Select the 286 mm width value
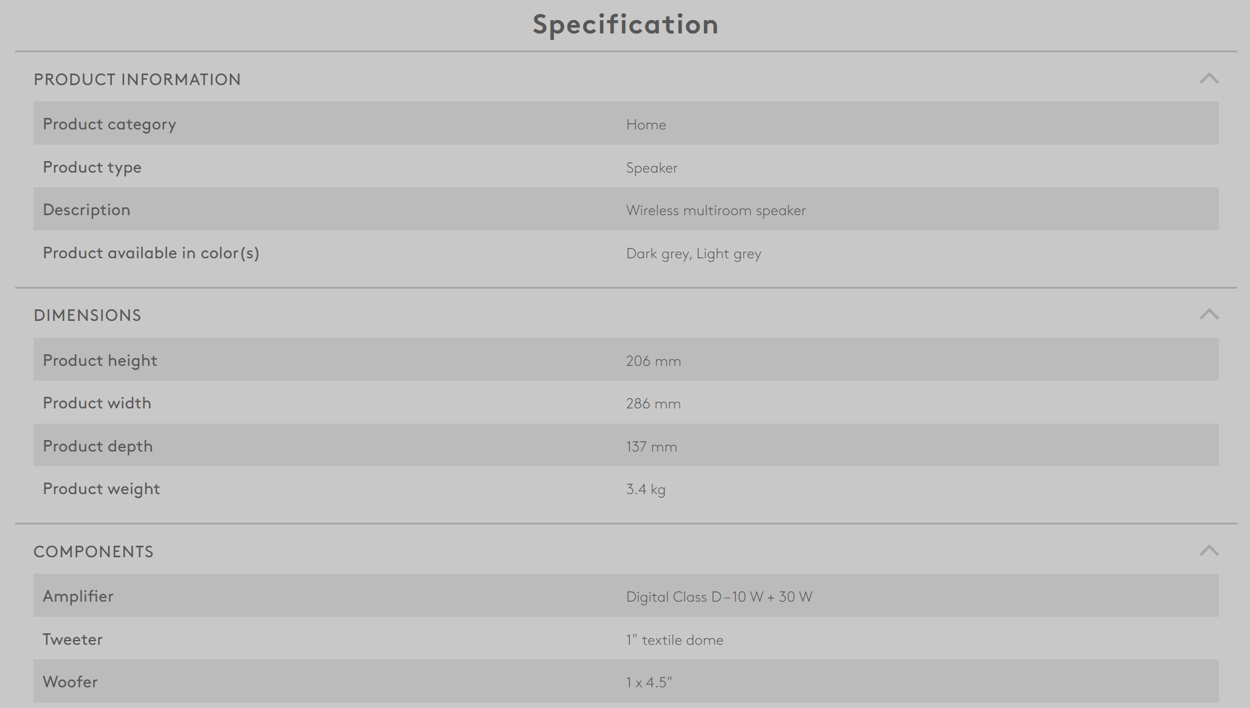 654,404
